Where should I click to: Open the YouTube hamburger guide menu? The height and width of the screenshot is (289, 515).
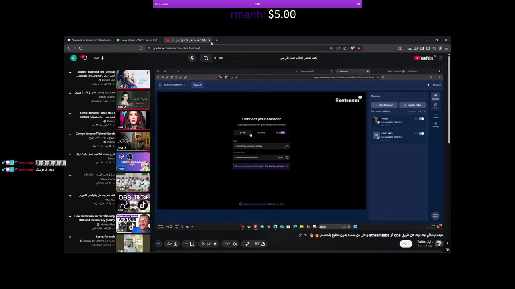(x=440, y=58)
